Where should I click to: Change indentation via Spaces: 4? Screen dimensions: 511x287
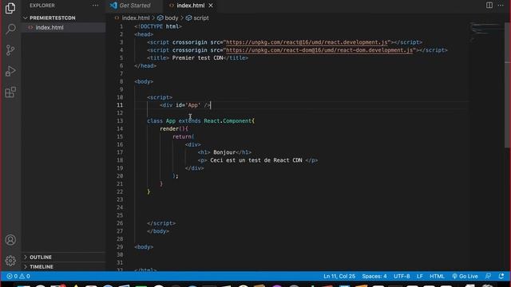[374, 277]
